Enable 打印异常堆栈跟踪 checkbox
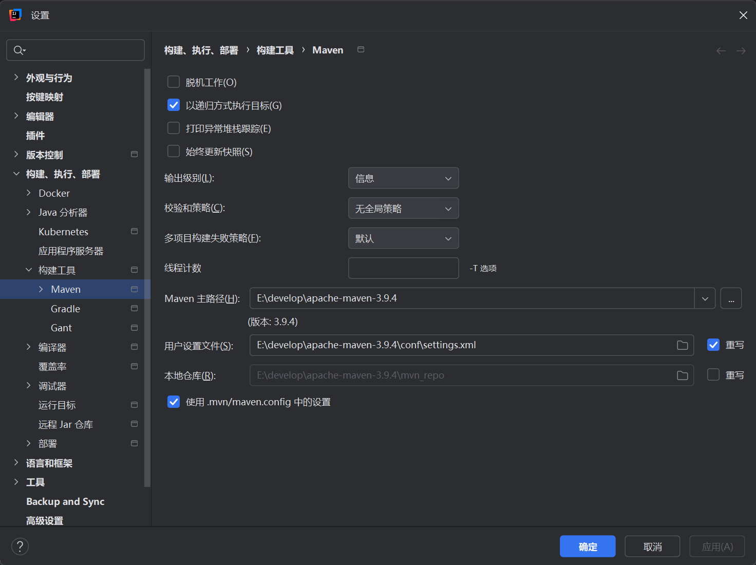 click(x=174, y=128)
